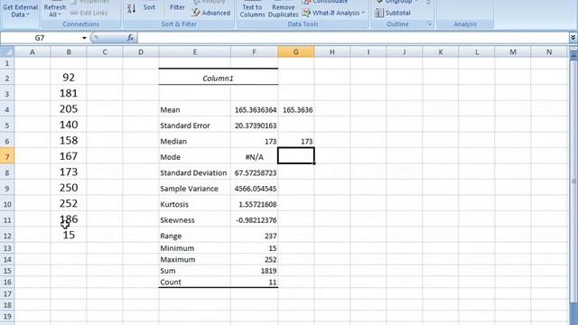
Task: Click the Median label cell
Action: pyautogui.click(x=195, y=141)
